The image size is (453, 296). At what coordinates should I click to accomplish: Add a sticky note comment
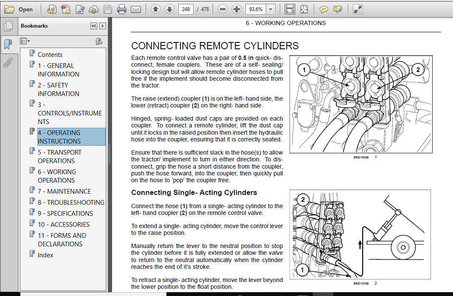[324, 9]
